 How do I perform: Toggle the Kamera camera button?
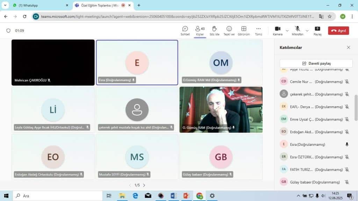click(x=277, y=31)
